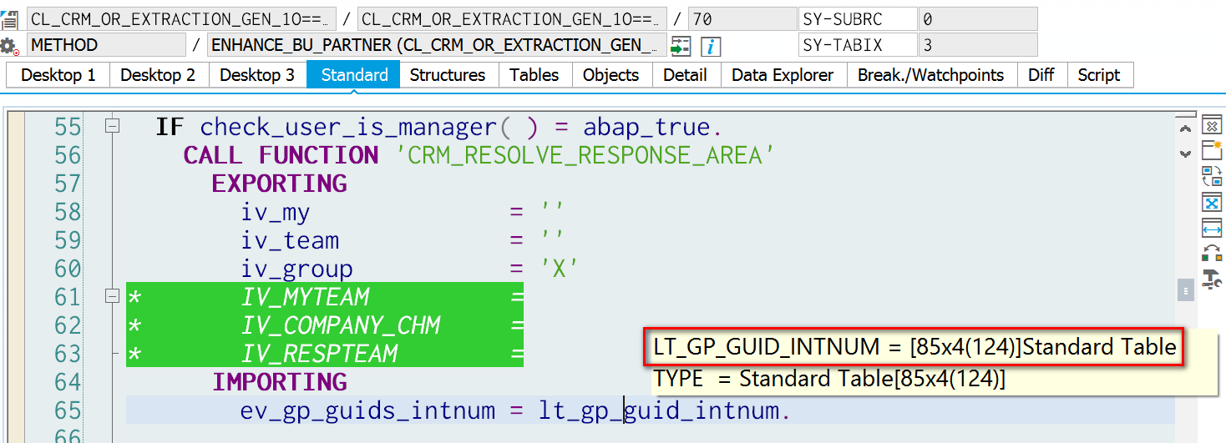Open the Structures tab
Viewport: 1226px width, 443px height.
[x=448, y=74]
